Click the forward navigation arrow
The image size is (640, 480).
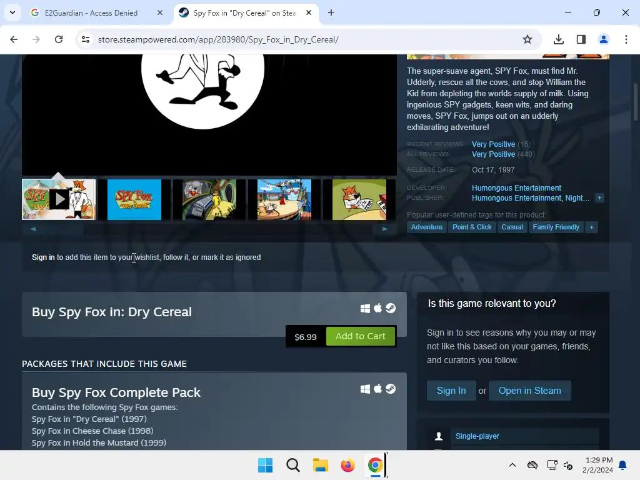(x=36, y=39)
